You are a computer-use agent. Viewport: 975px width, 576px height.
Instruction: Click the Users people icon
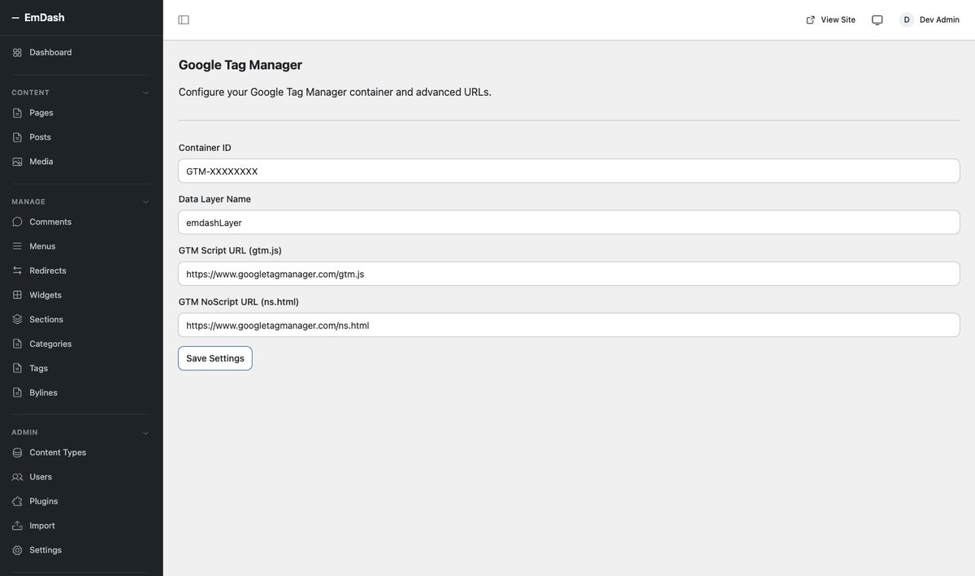click(x=17, y=477)
